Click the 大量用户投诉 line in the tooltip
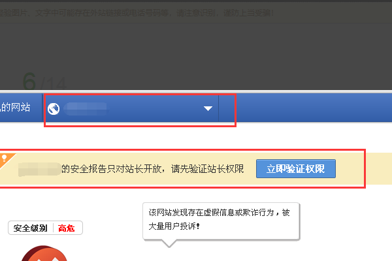392x261 pixels. 174,226
